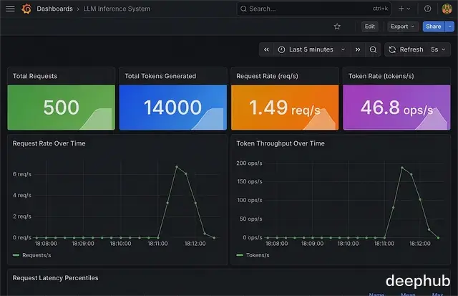Click the Refresh dashboard button

click(406, 49)
